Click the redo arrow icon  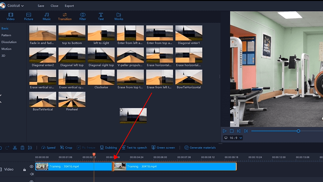(7, 147)
